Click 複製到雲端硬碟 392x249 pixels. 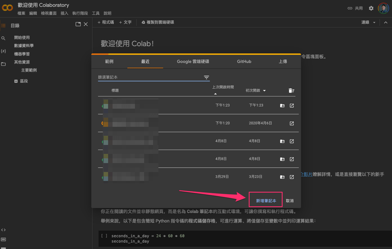point(157,22)
